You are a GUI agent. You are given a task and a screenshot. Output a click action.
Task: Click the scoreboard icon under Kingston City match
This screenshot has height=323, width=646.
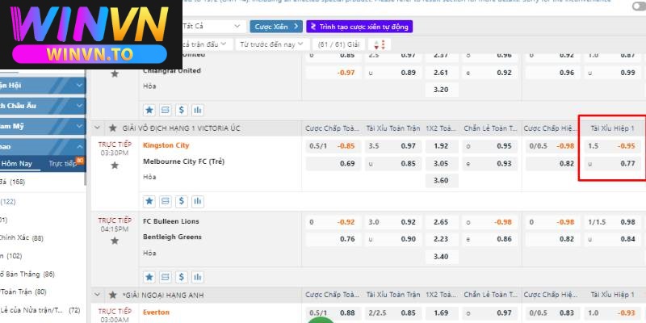pos(166,200)
